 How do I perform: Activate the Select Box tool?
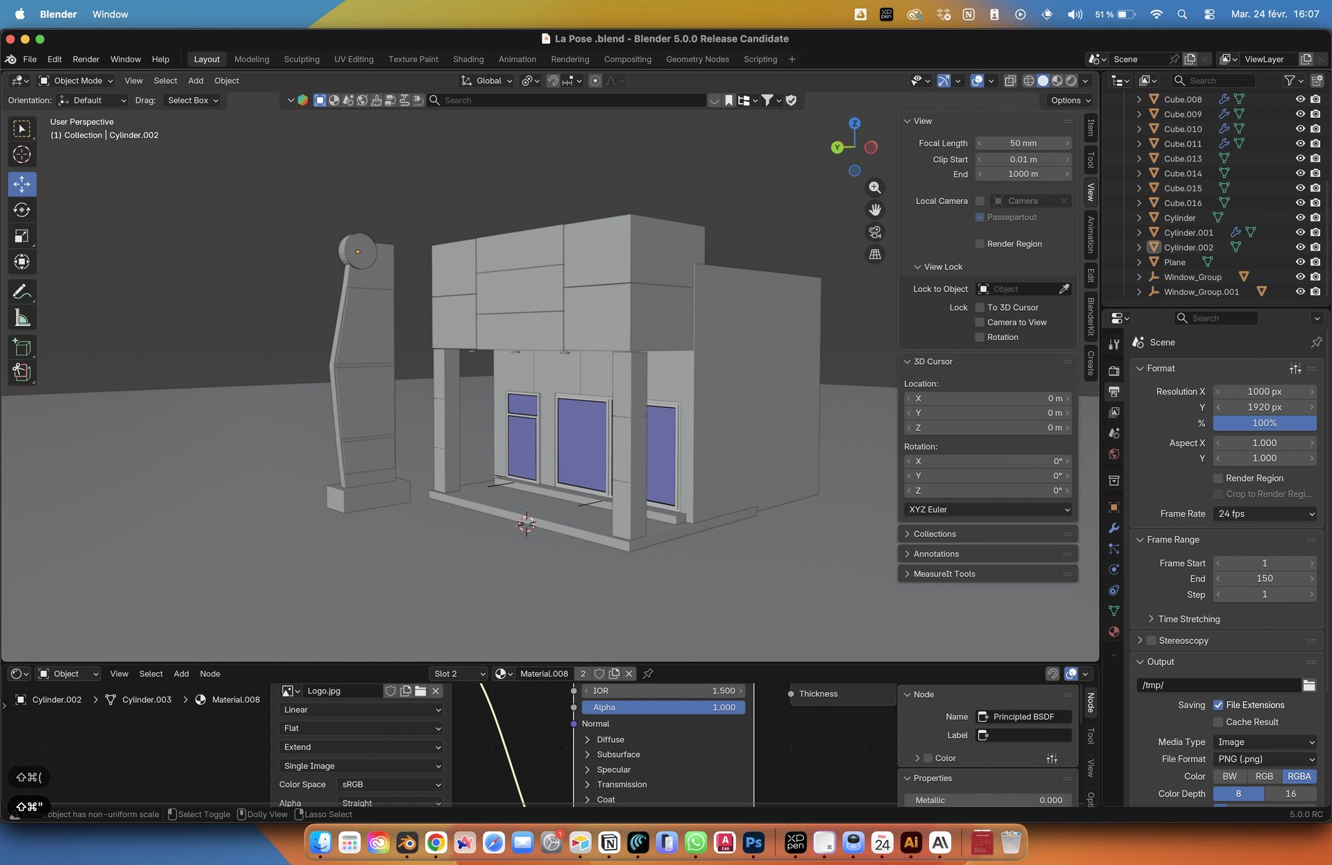22,129
